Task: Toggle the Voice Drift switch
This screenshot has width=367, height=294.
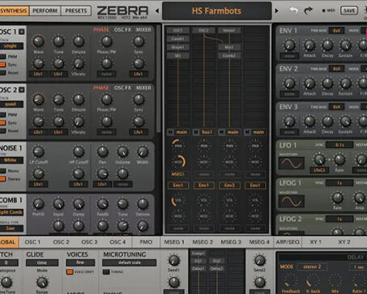Action: pyautogui.click(x=70, y=272)
